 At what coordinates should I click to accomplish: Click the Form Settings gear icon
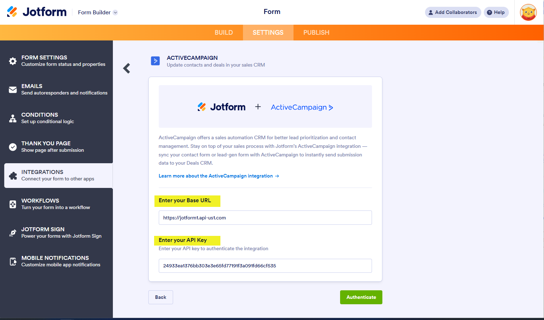click(x=13, y=61)
